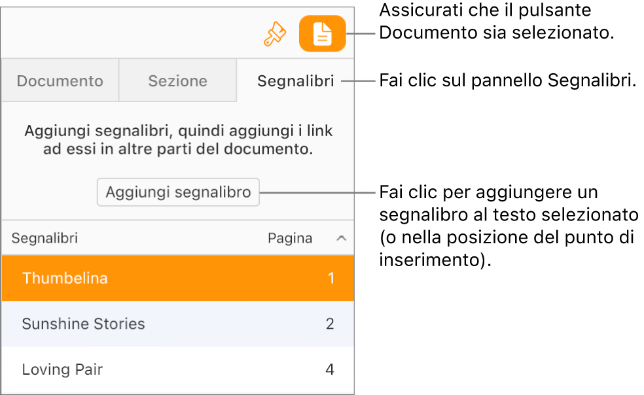Select the Segnalibri tab

pyautogui.click(x=295, y=80)
